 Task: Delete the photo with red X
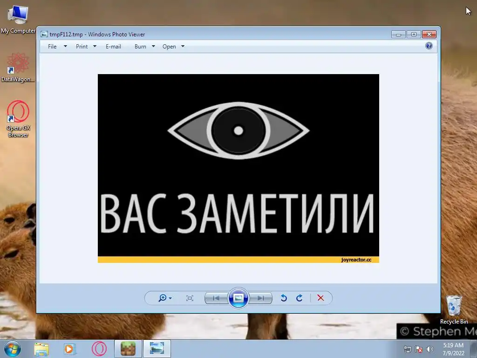tap(320, 298)
